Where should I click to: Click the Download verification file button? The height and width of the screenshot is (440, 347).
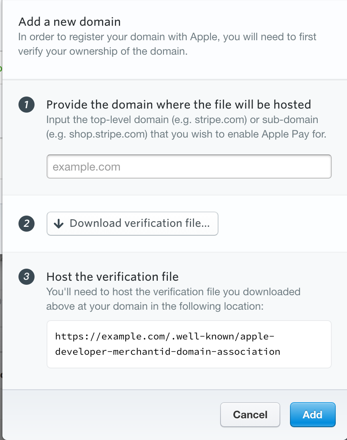132,223
